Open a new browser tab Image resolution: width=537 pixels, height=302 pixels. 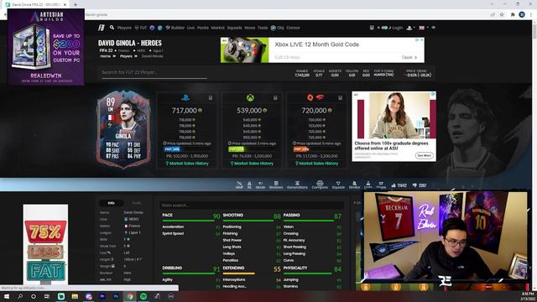tap(75, 5)
